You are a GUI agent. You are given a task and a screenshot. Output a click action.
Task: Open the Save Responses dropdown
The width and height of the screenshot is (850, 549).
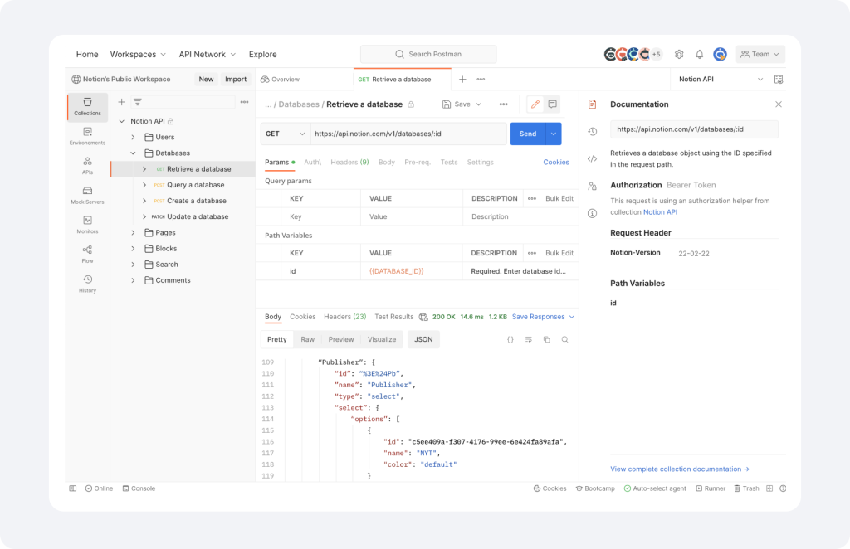point(543,317)
